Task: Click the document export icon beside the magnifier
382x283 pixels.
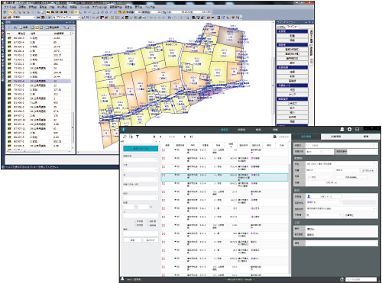Action: [x=131, y=137]
